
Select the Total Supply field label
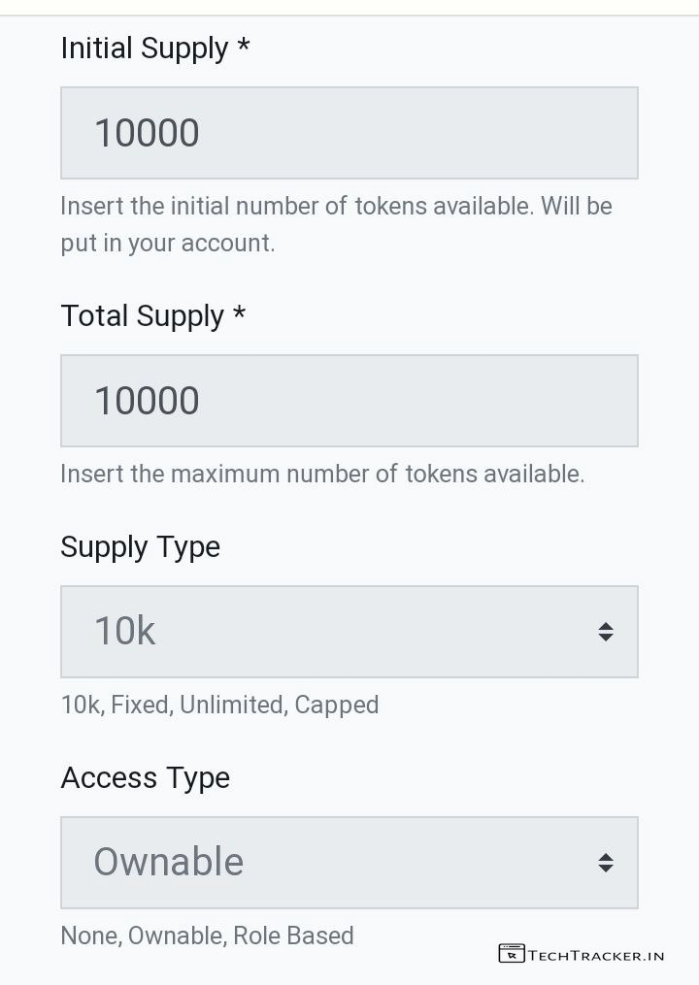click(142, 316)
